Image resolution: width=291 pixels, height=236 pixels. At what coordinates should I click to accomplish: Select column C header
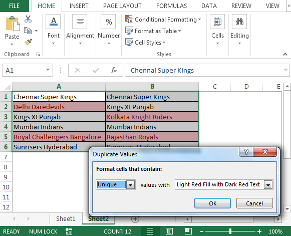click(x=215, y=86)
